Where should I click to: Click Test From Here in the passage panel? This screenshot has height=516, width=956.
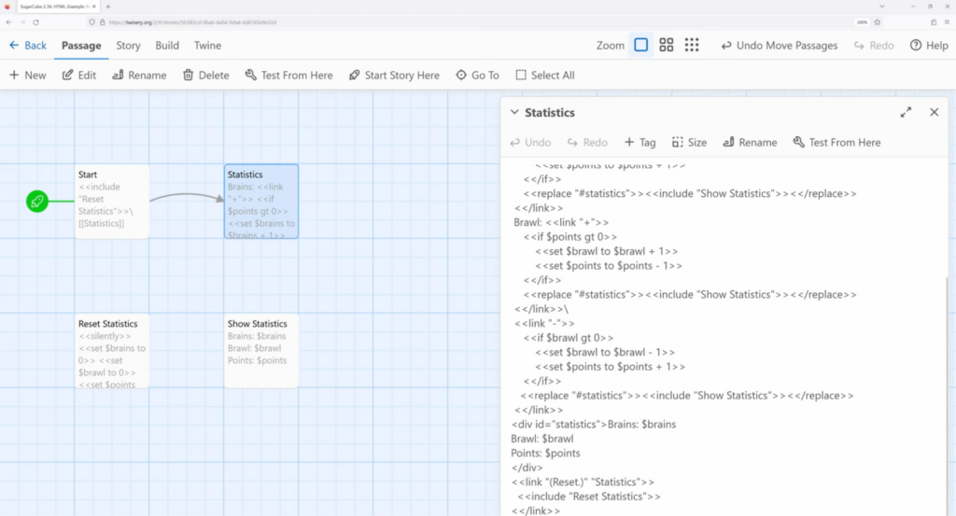click(x=836, y=143)
